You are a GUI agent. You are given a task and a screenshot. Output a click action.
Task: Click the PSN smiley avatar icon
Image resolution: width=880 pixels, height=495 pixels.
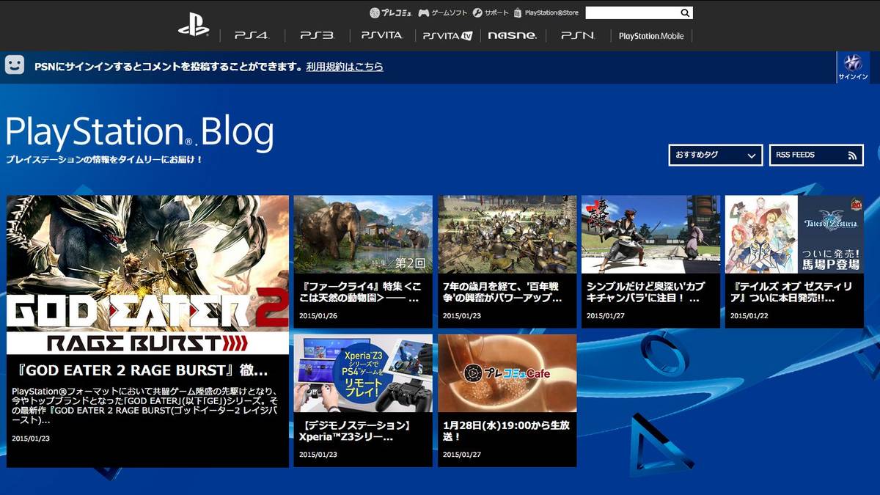[14, 65]
